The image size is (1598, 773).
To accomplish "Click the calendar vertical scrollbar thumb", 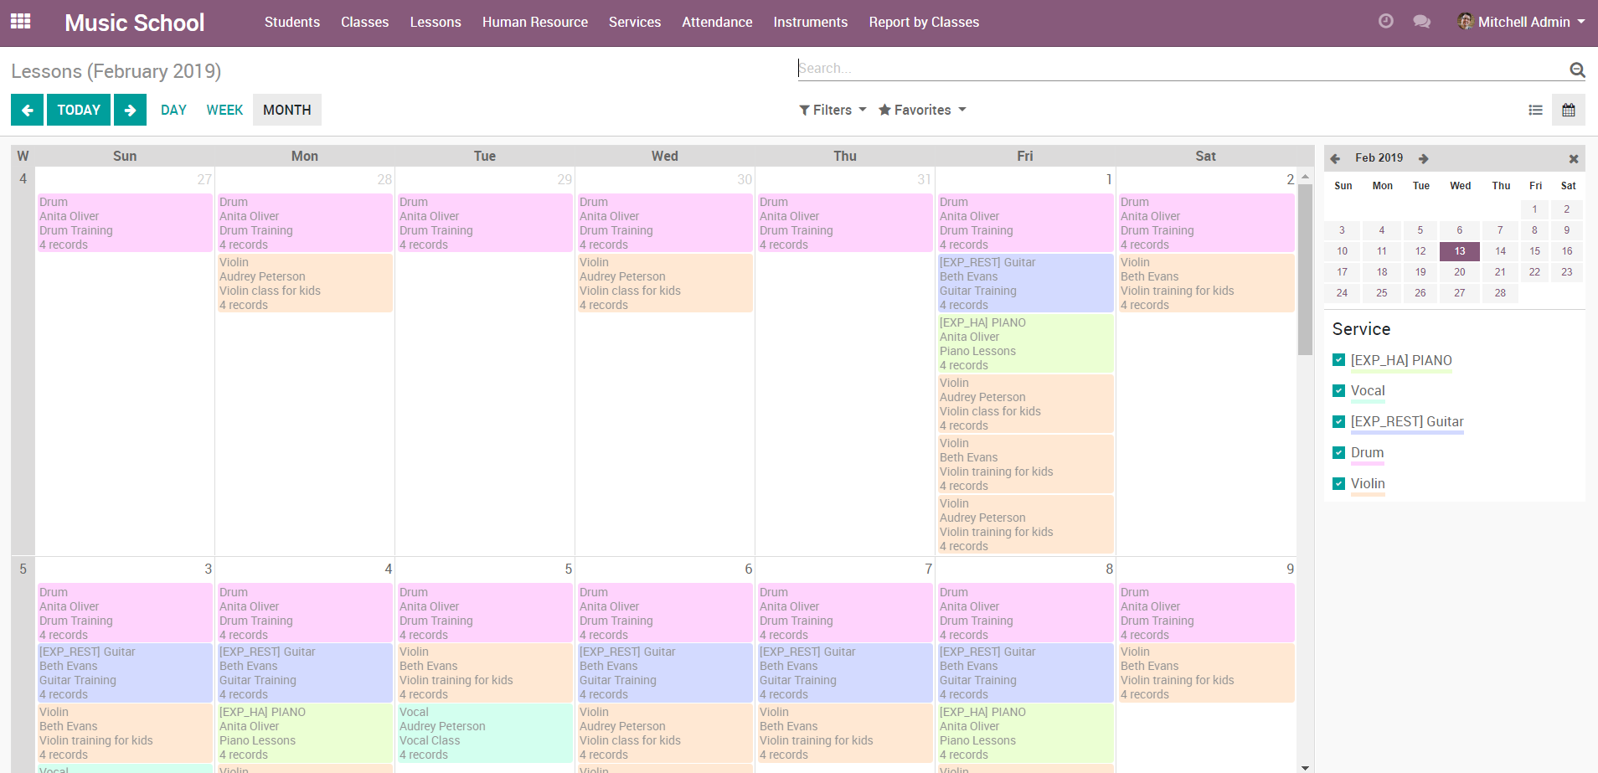I will 1305,268.
